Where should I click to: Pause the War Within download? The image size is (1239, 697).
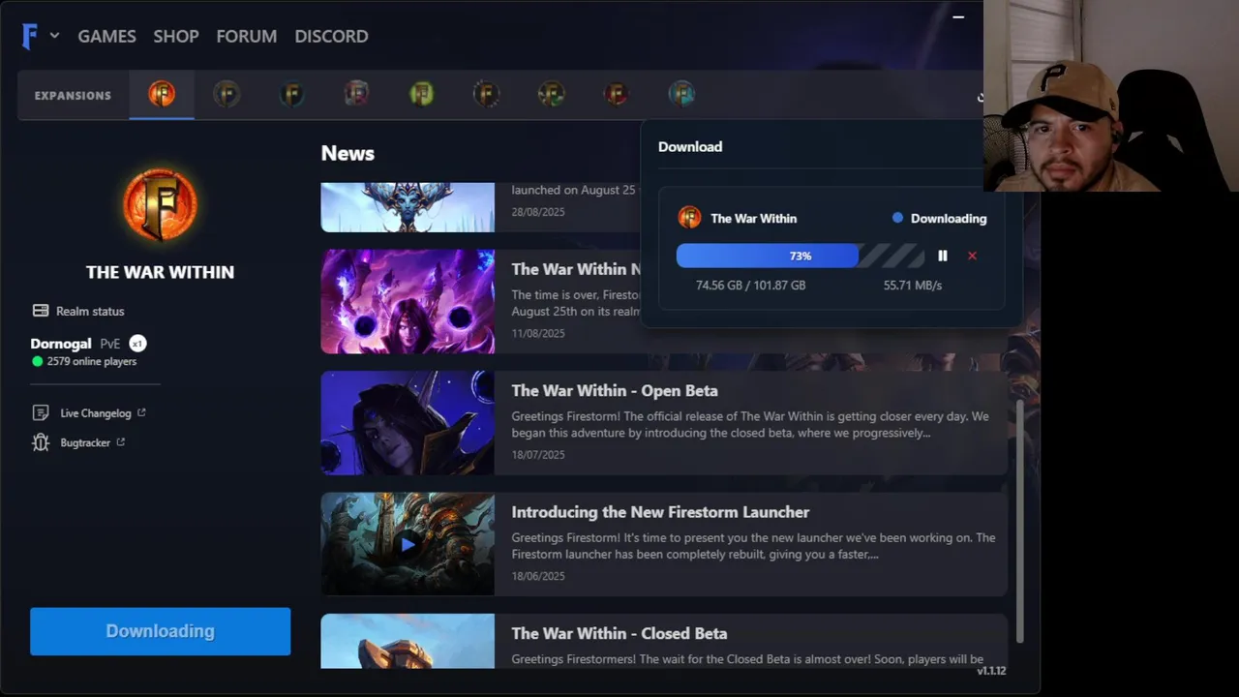(943, 256)
